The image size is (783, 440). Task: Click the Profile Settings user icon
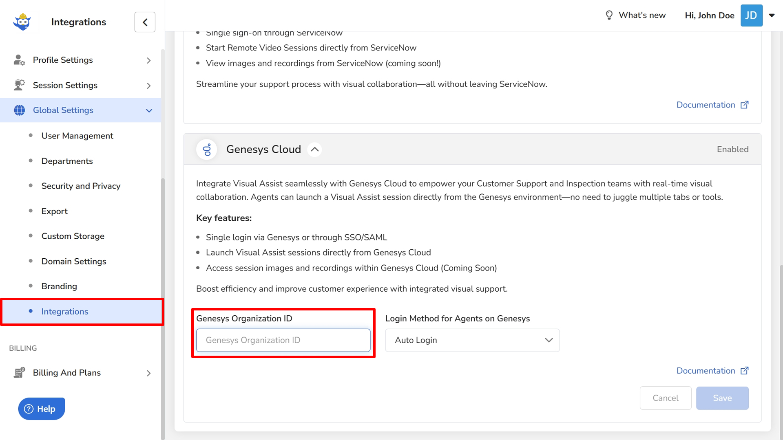pyautogui.click(x=19, y=60)
